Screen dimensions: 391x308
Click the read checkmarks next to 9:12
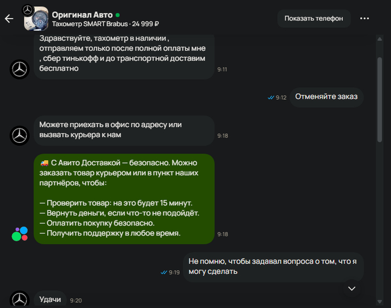coord(271,97)
